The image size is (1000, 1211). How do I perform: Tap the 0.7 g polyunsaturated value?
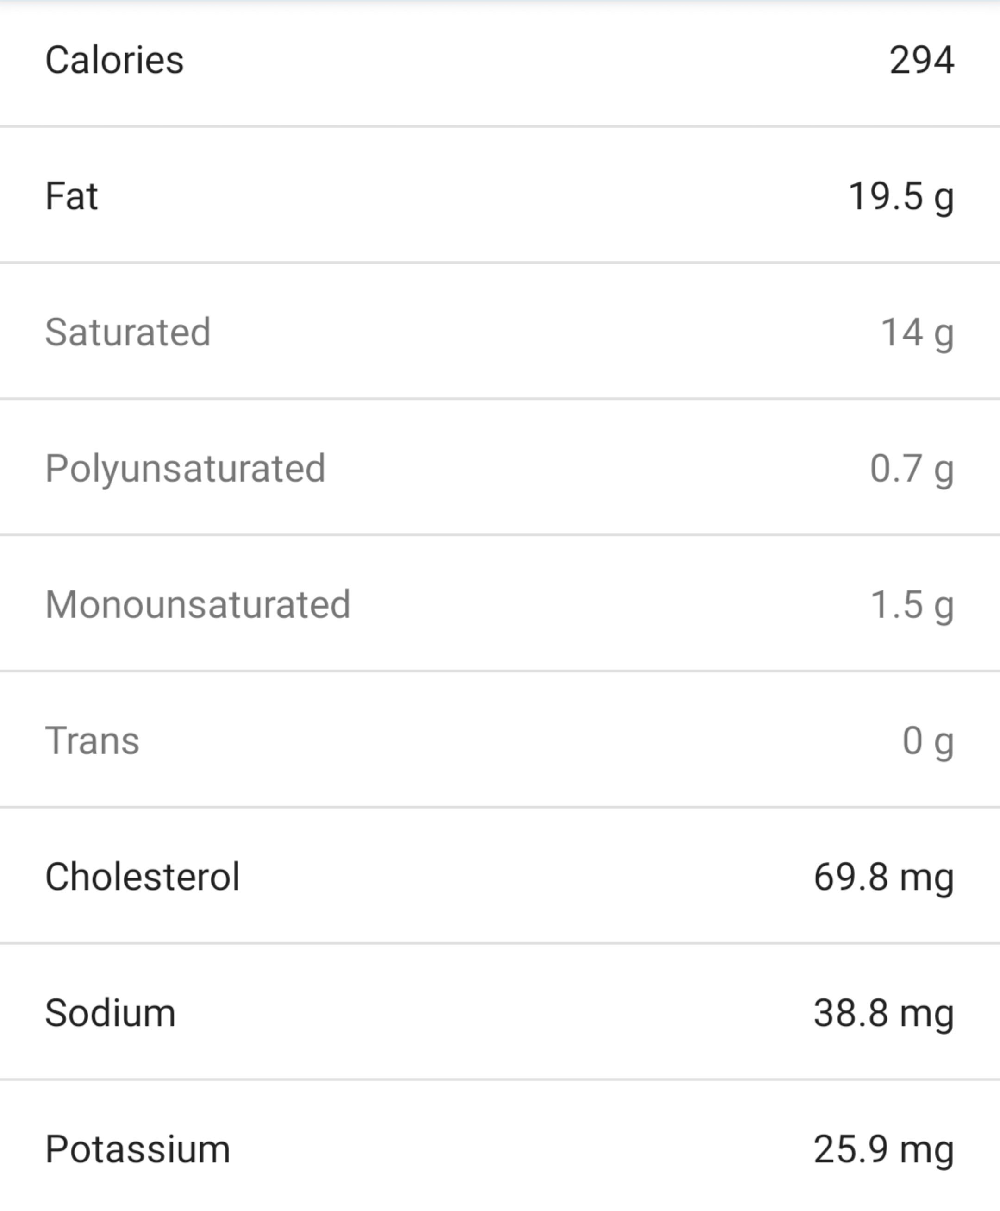click(911, 469)
